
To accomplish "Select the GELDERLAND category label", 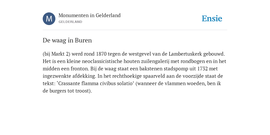I will point(70,22).
